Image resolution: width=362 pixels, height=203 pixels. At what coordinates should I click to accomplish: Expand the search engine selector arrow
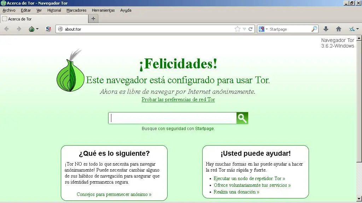point(267,29)
